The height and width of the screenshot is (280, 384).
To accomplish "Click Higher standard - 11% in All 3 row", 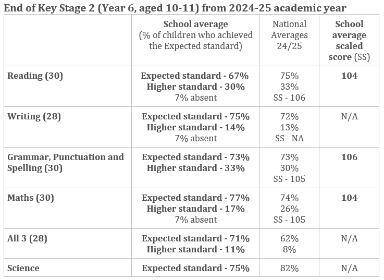I will [x=195, y=249].
